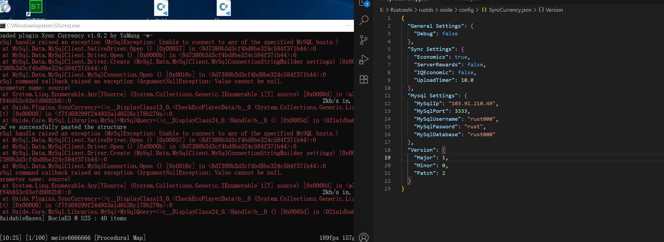The image size is (664, 242).
Task: Switch to the second editor tab
Action: (463, 1)
